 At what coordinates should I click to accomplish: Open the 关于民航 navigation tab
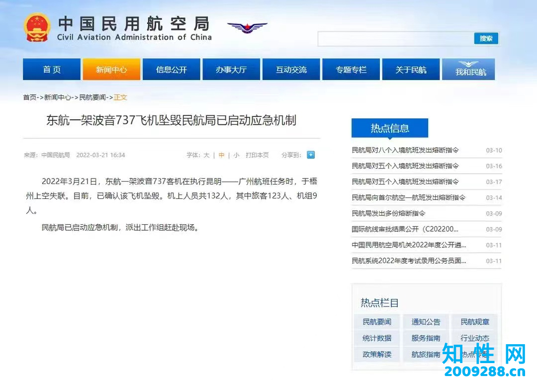[x=411, y=69]
